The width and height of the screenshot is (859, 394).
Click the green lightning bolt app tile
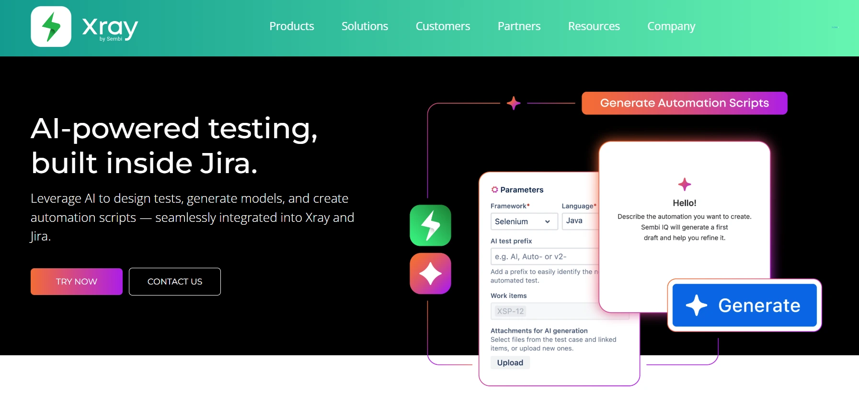click(430, 225)
